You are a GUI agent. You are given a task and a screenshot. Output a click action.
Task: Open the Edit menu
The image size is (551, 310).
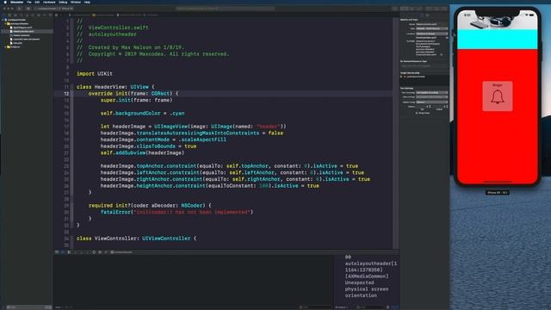pos(37,2)
